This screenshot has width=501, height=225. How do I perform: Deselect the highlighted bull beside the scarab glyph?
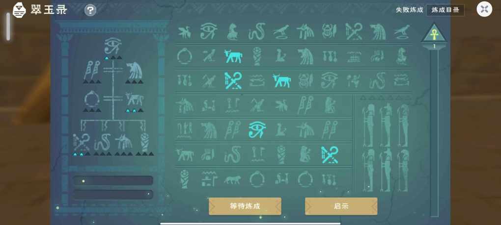coord(281,80)
